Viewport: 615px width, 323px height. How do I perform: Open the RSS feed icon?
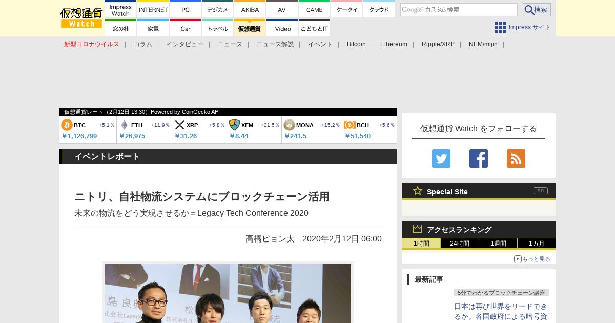(516, 158)
